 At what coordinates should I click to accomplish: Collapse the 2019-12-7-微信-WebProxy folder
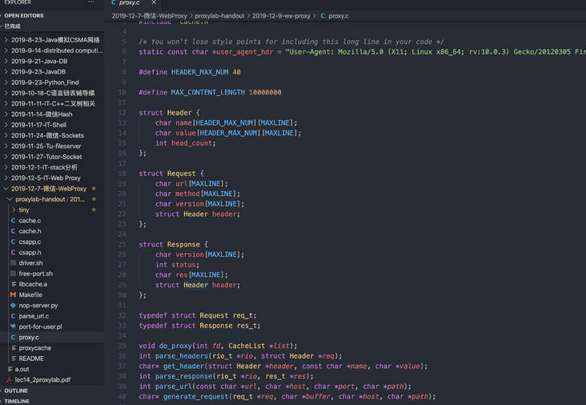pos(6,189)
